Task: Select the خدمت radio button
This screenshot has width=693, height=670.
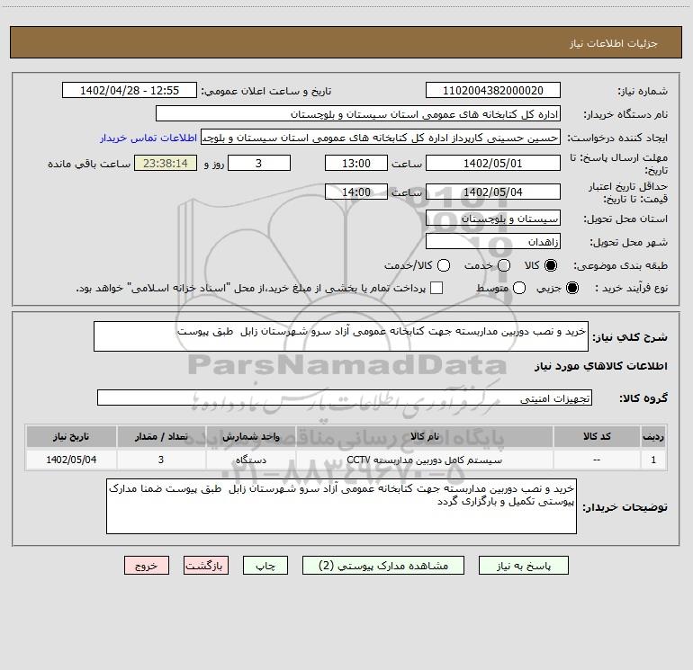Action: click(504, 265)
